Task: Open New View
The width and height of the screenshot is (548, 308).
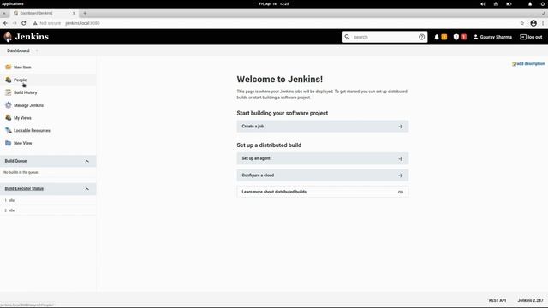Action: (23, 143)
